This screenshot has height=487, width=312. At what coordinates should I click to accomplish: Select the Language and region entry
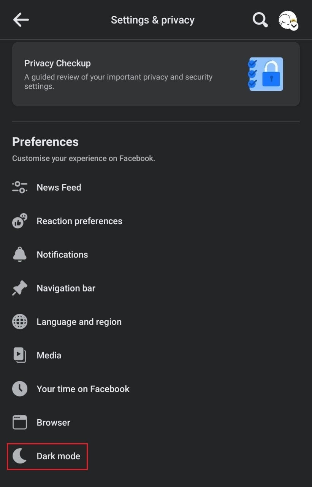point(79,321)
